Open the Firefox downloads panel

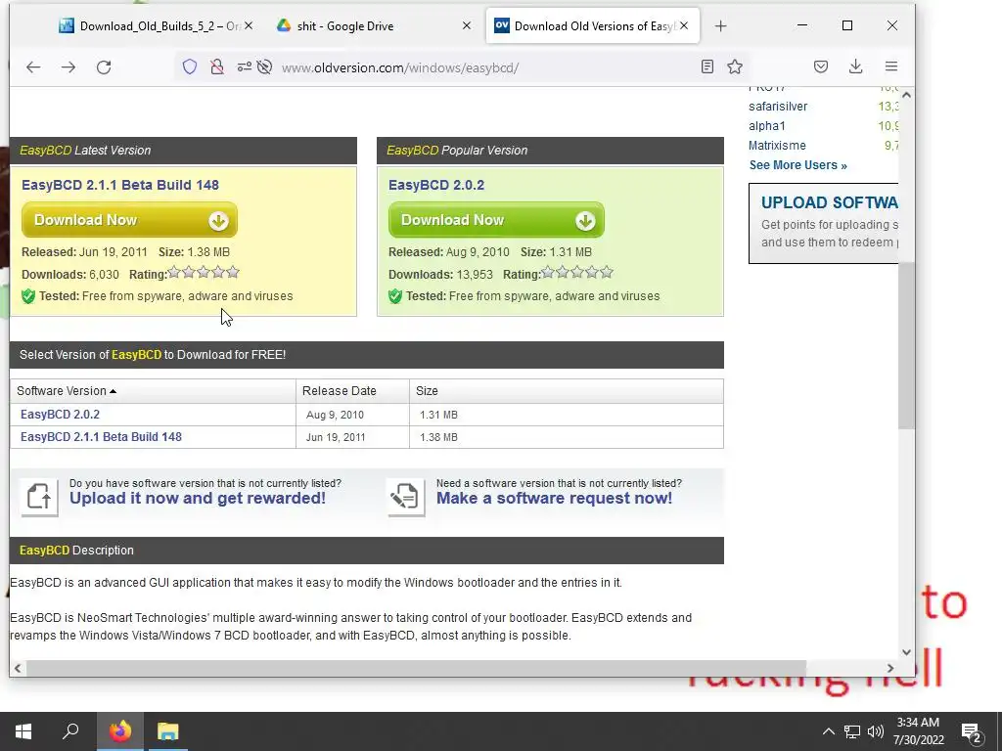point(855,66)
